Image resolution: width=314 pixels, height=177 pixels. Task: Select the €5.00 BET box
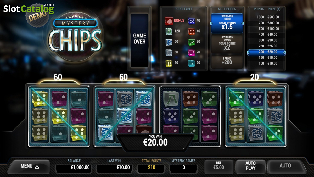pos(218,166)
